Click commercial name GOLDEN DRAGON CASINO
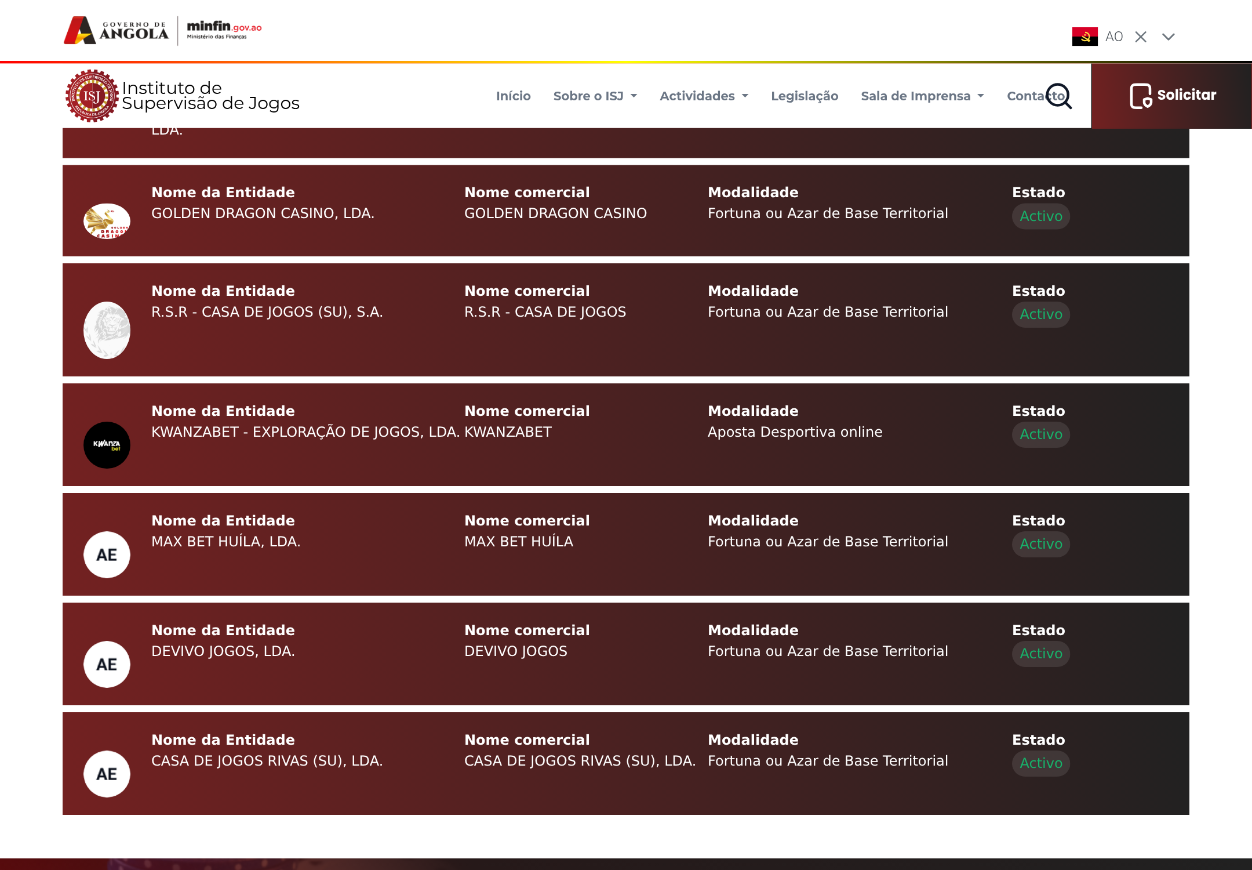Image resolution: width=1252 pixels, height=870 pixels. click(x=555, y=213)
